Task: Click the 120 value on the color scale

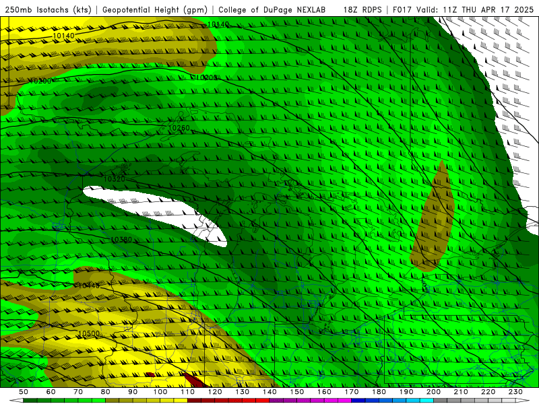Action: (x=215, y=392)
